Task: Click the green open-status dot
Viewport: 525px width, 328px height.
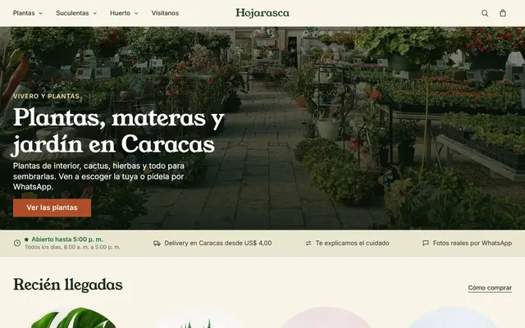Action: pyautogui.click(x=26, y=239)
